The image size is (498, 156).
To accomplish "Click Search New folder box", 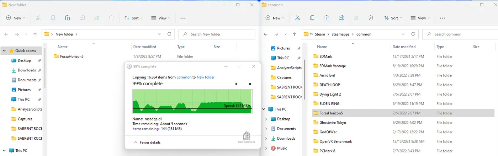I will tap(217, 34).
